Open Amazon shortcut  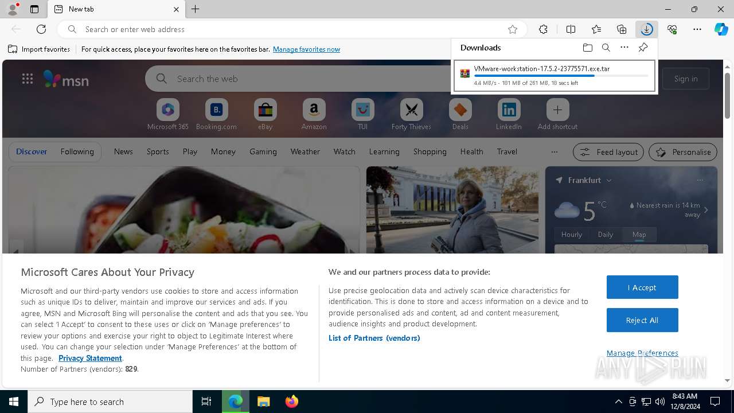[314, 115]
